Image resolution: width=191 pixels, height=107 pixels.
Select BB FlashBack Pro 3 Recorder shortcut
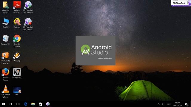(28, 24)
